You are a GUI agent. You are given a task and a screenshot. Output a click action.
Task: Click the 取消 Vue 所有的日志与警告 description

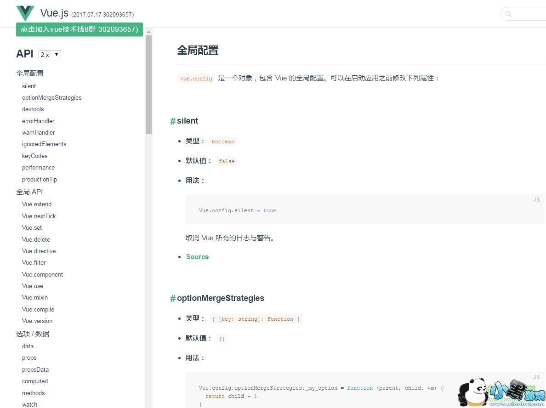pos(231,238)
